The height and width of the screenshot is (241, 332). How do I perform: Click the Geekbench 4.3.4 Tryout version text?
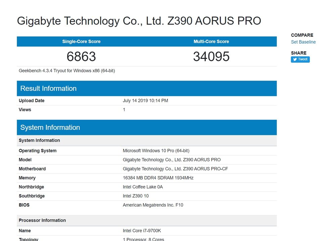[67, 71]
